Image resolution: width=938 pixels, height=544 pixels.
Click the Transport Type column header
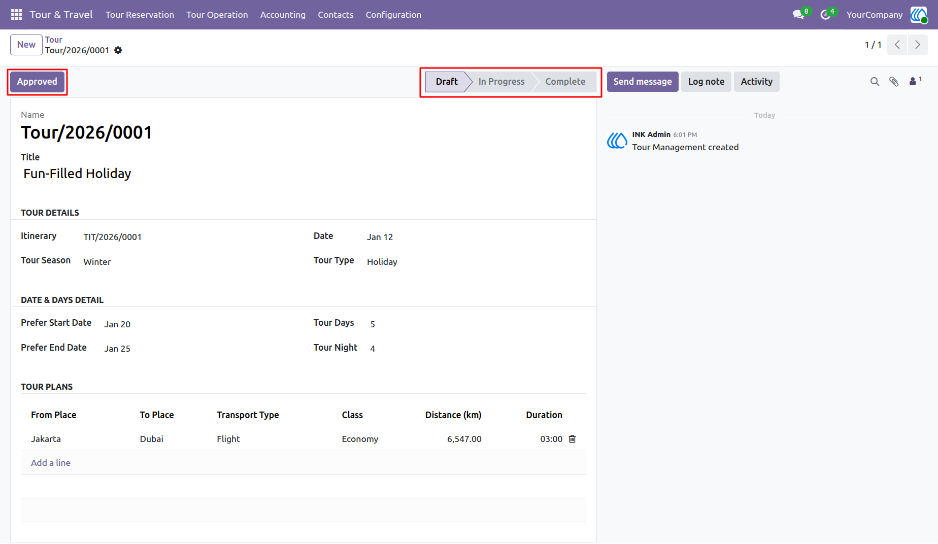tap(248, 415)
